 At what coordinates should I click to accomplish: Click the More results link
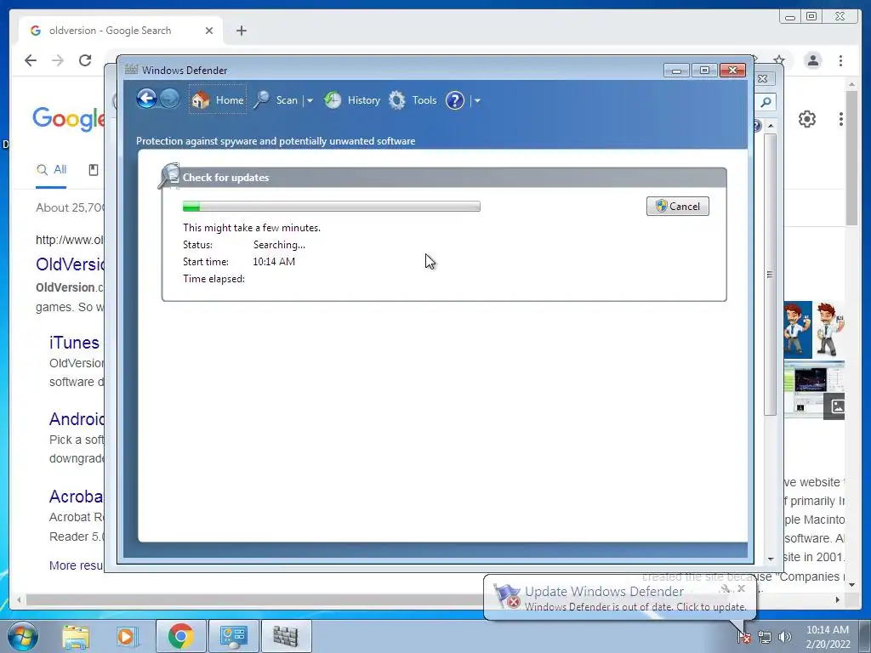[76, 565]
